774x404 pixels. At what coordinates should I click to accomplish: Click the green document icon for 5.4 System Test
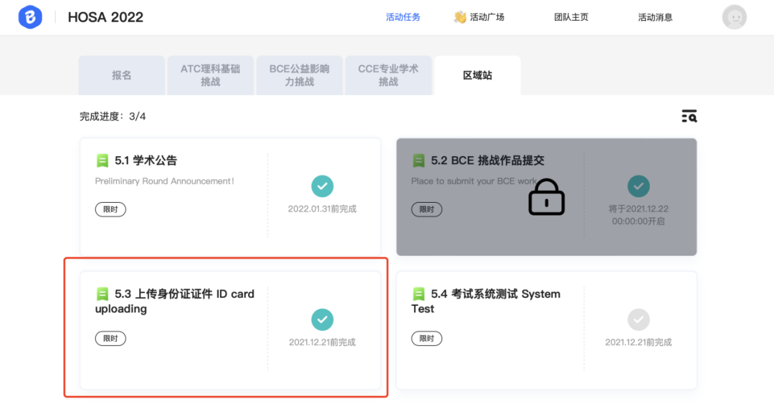(x=419, y=294)
